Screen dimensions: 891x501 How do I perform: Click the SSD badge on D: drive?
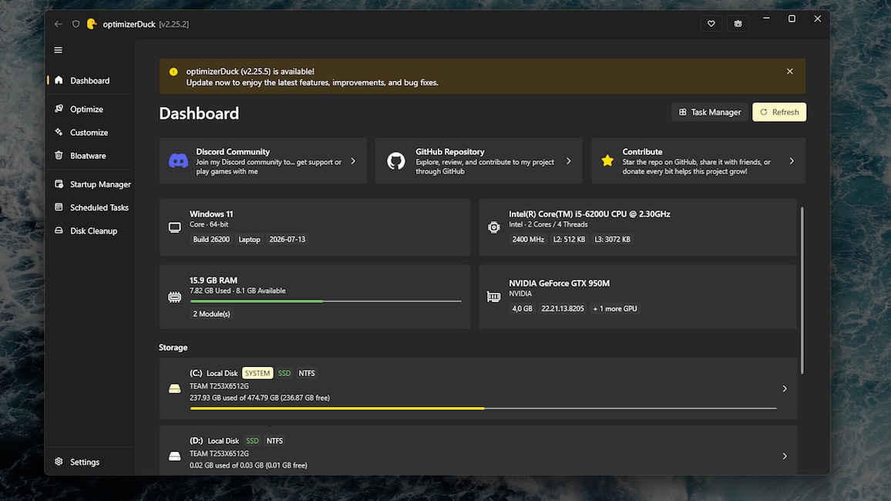[252, 441]
